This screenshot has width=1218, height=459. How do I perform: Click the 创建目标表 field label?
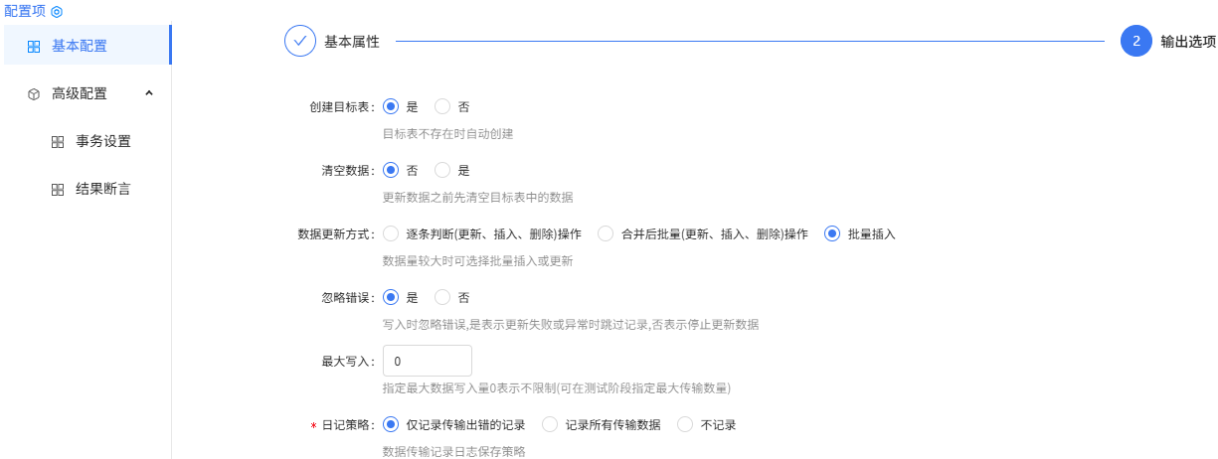point(342,106)
